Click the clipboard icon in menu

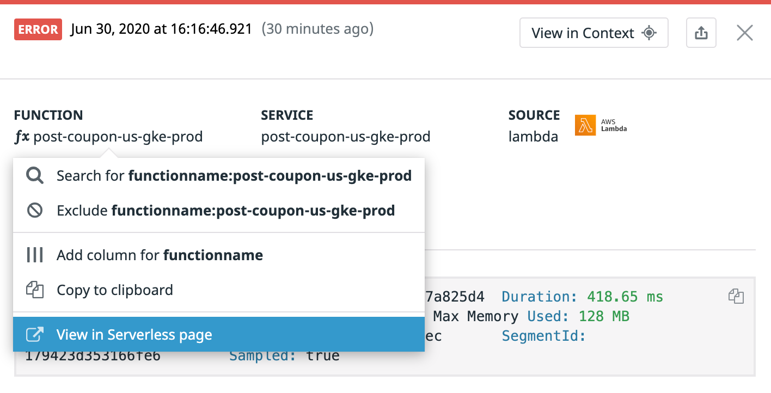(x=35, y=290)
